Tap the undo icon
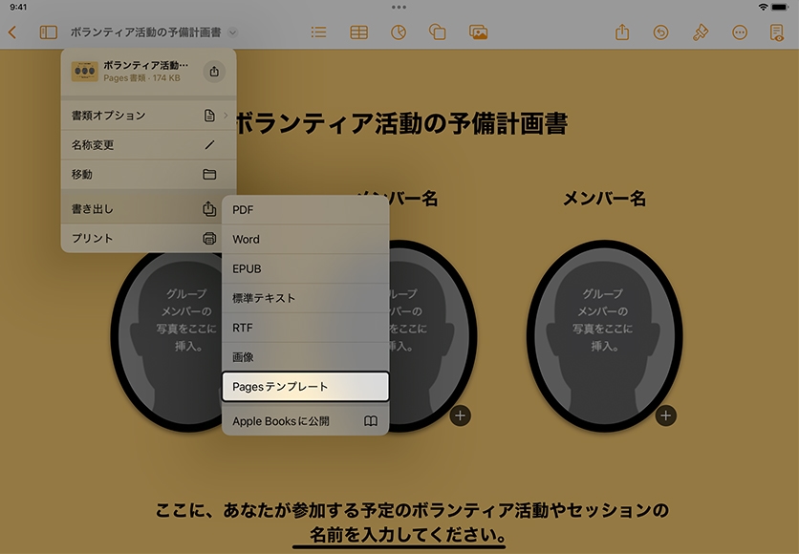 pyautogui.click(x=660, y=32)
